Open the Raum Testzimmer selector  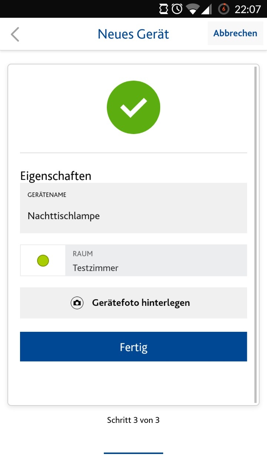[133, 260]
